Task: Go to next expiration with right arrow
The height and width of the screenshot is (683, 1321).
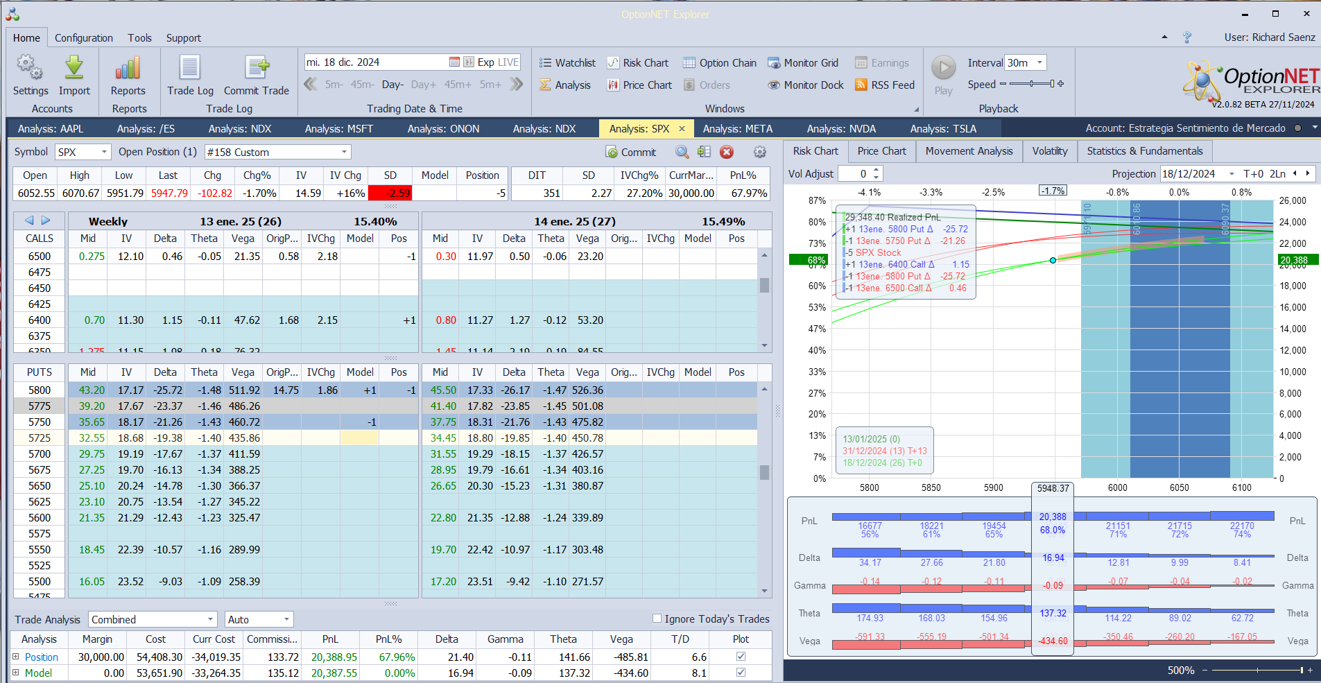Action: coord(46,221)
